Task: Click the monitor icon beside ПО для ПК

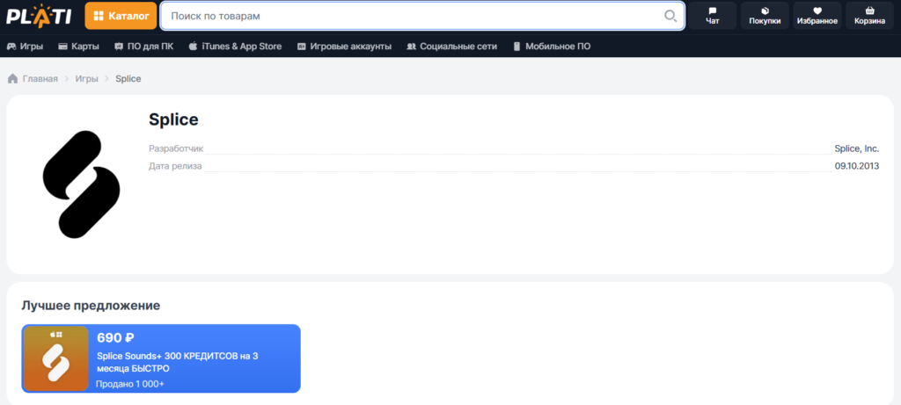Action: (x=119, y=47)
